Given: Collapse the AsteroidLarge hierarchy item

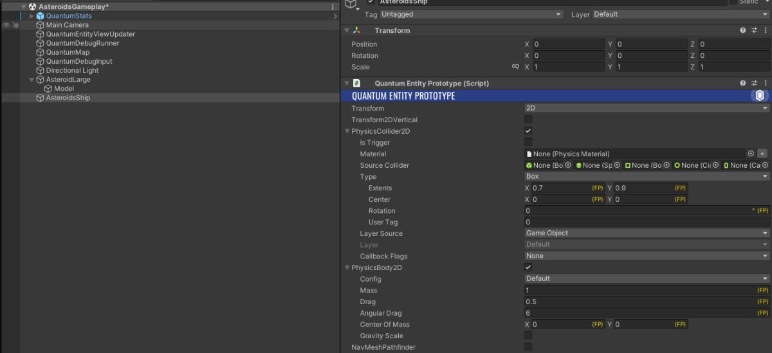Looking at the screenshot, I should click(x=32, y=80).
